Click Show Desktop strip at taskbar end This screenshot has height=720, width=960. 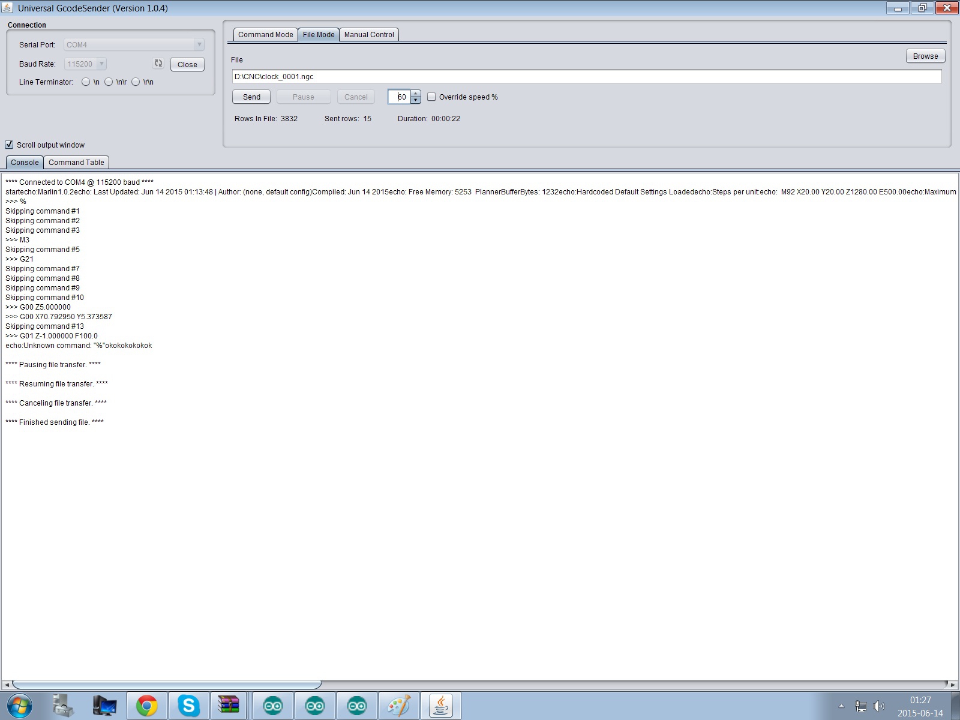(955, 706)
